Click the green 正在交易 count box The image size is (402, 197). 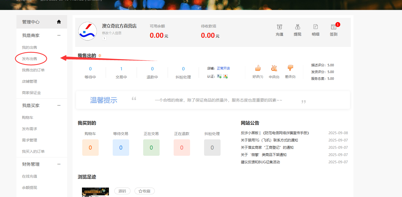coord(151,147)
